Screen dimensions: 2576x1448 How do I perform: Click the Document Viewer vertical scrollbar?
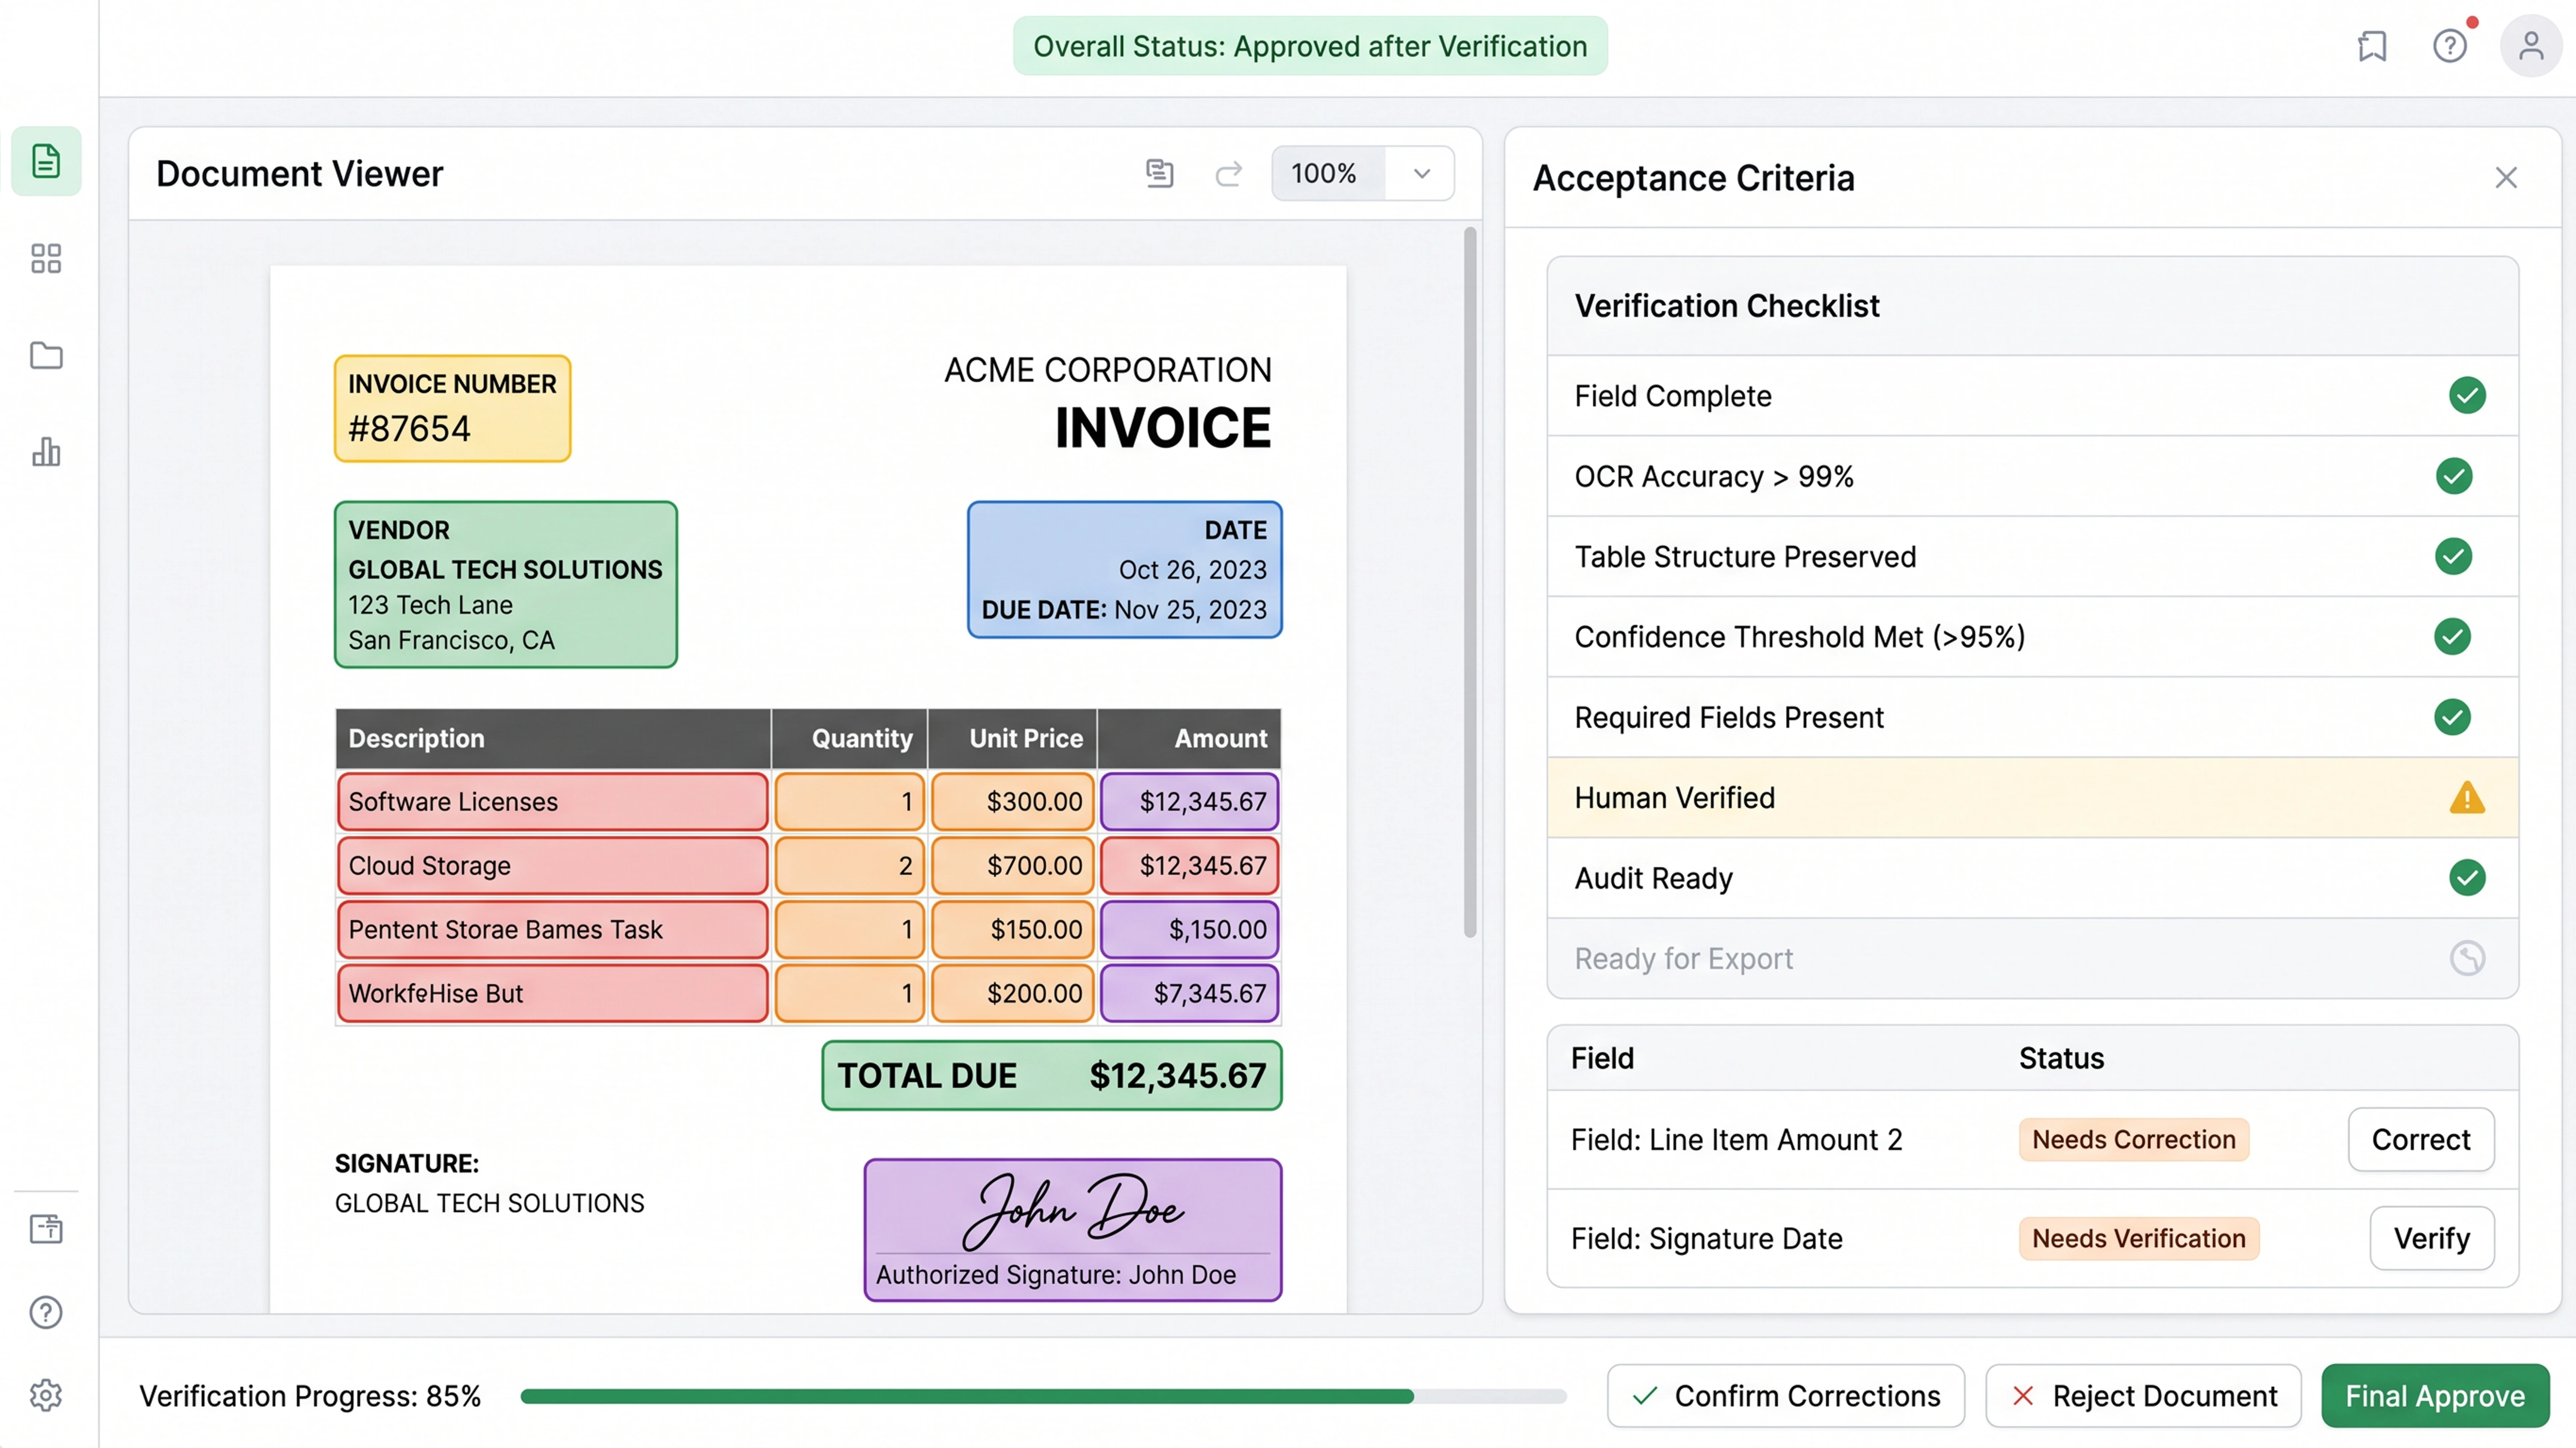(x=1470, y=583)
